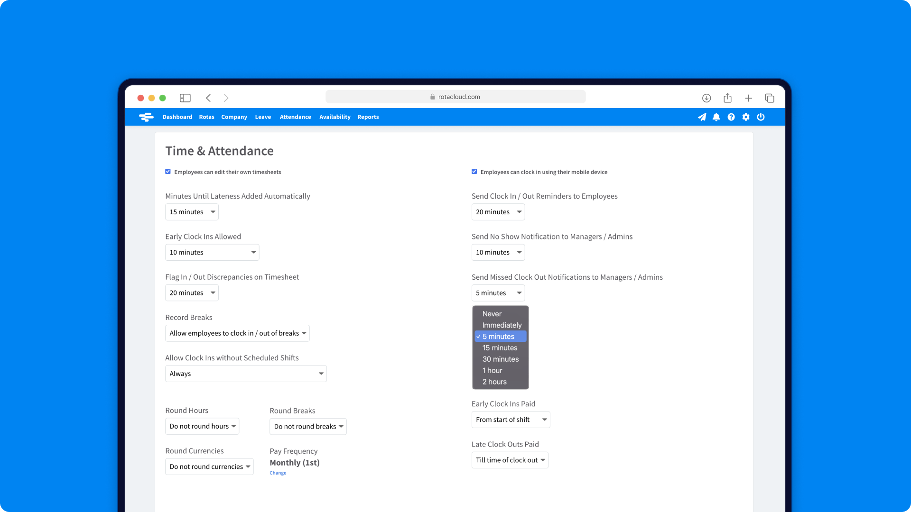The width and height of the screenshot is (911, 512).
Task: Click the sidebar toggle icon
Action: pyautogui.click(x=185, y=98)
